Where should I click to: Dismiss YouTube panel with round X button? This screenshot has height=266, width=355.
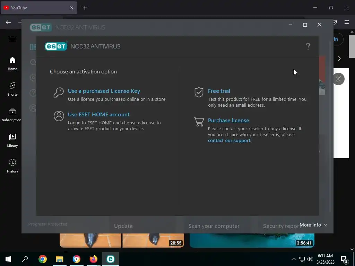[x=338, y=79]
